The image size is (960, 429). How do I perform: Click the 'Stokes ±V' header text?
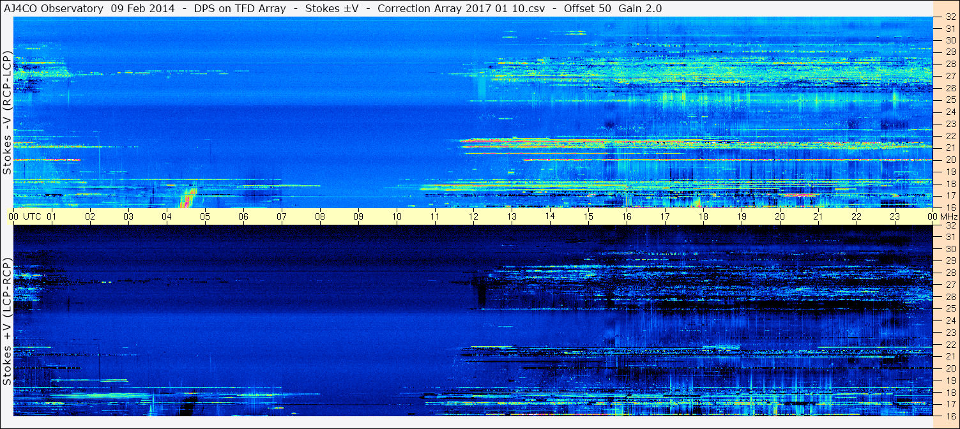click(x=332, y=8)
